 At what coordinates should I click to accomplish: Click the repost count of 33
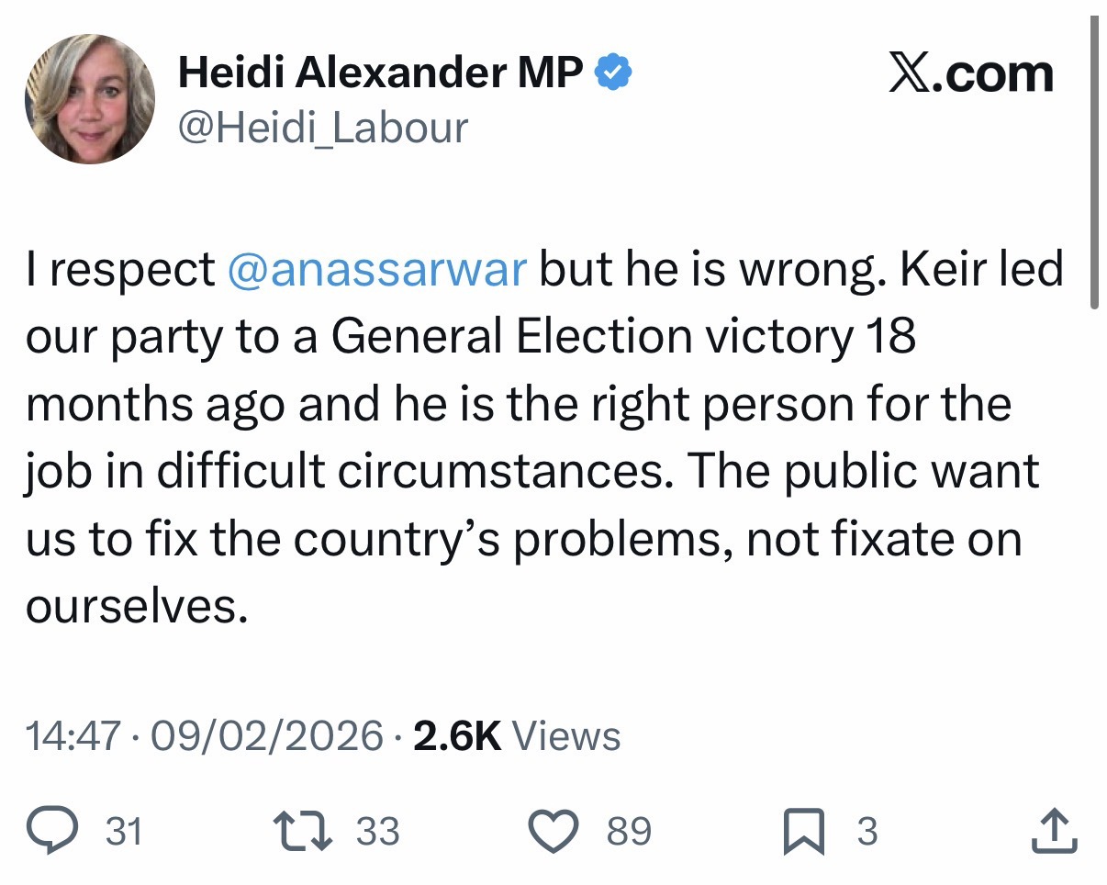click(x=377, y=831)
